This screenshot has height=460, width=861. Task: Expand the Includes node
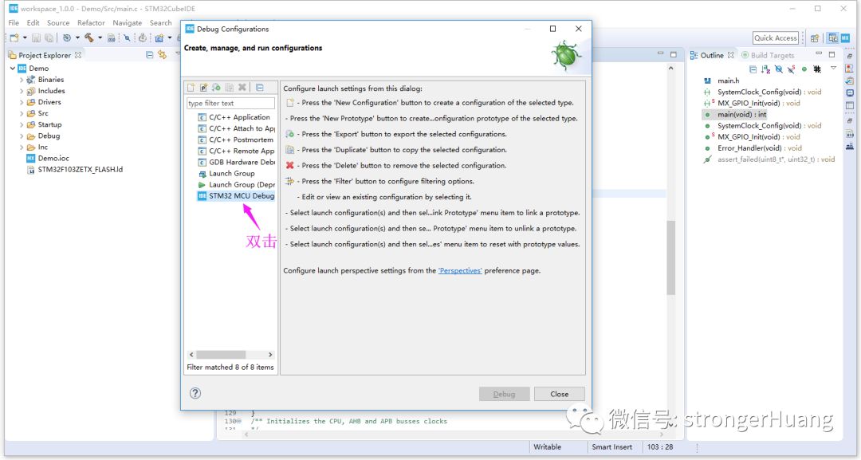[22, 91]
